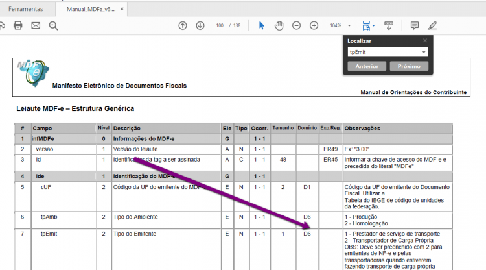The width and height of the screenshot is (486, 270).
Task: Print the document using printer icon
Action: (x=18, y=25)
